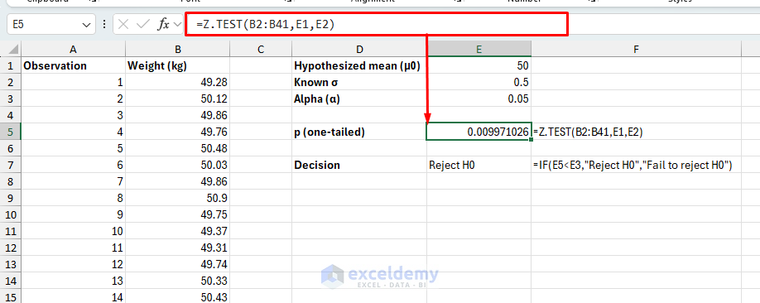
Task: Click the Reject H0 result cell
Action: [479, 165]
